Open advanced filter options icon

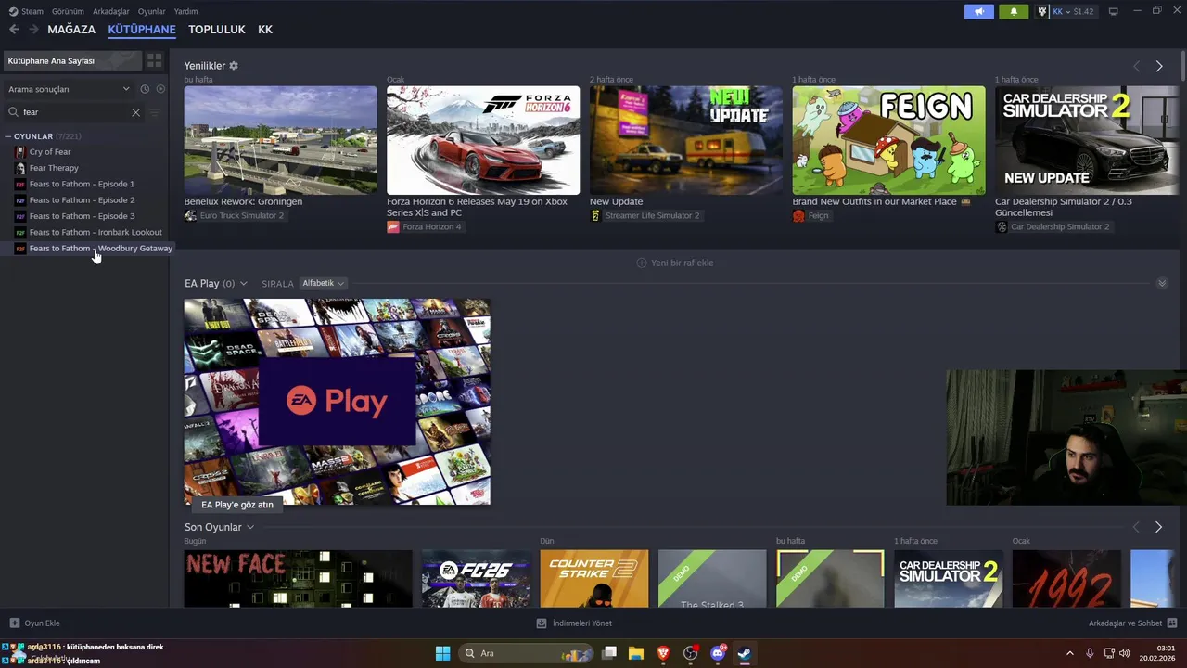155,112
